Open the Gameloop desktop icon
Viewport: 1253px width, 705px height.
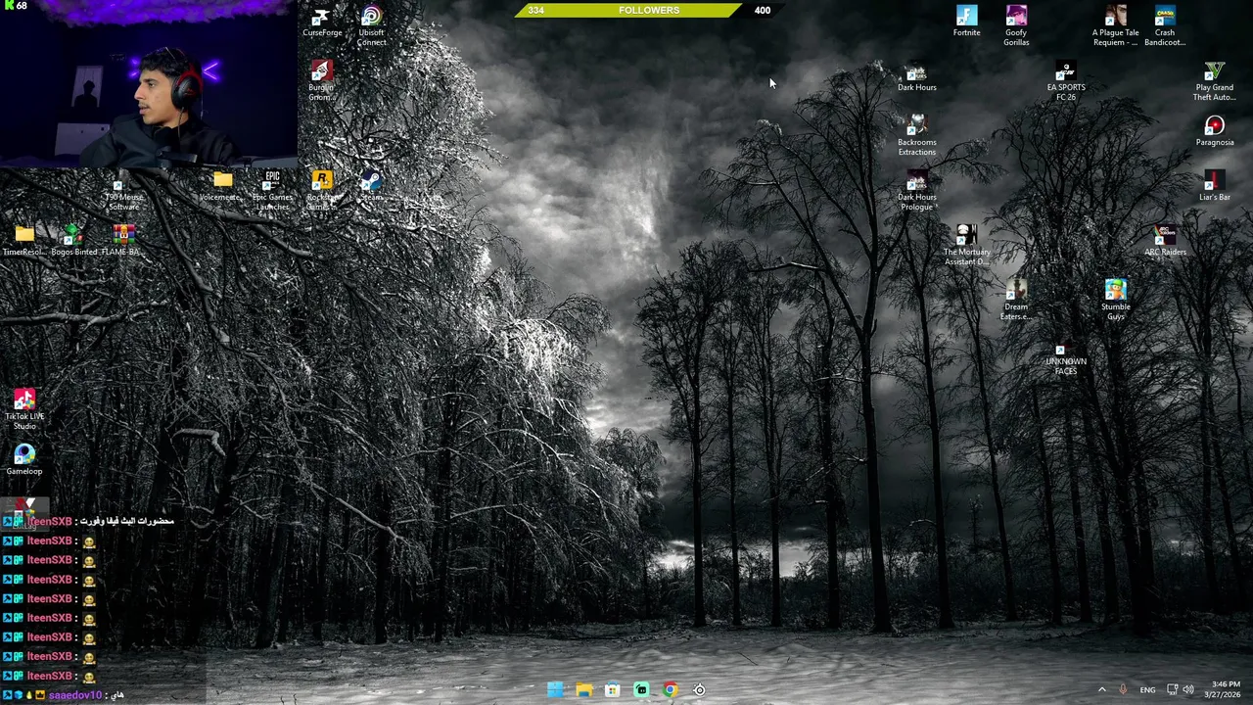coord(24,460)
